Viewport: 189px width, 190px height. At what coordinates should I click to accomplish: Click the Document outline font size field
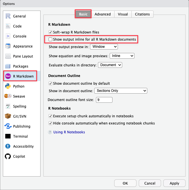104,100
